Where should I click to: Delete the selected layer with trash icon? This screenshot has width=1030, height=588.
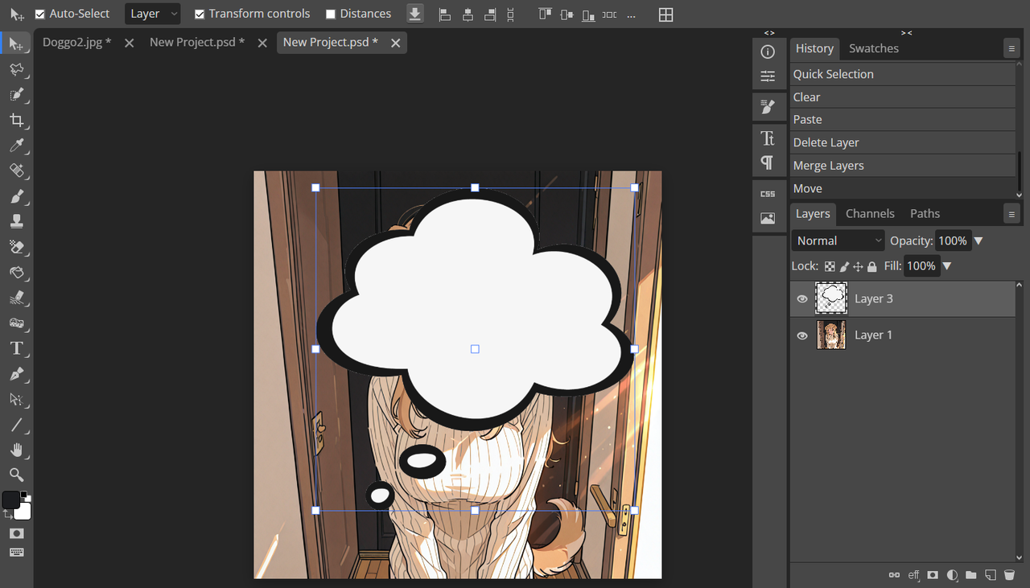coord(1009,575)
